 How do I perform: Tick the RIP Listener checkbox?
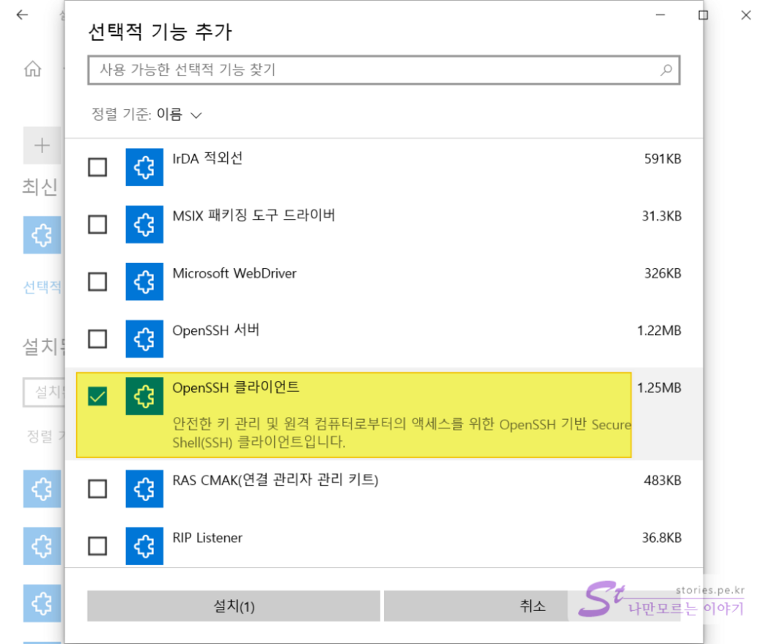coord(97,546)
